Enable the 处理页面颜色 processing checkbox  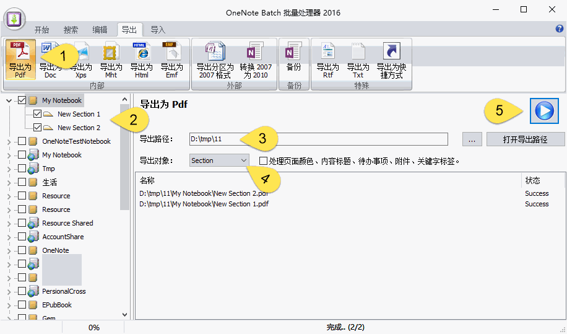tap(263, 160)
